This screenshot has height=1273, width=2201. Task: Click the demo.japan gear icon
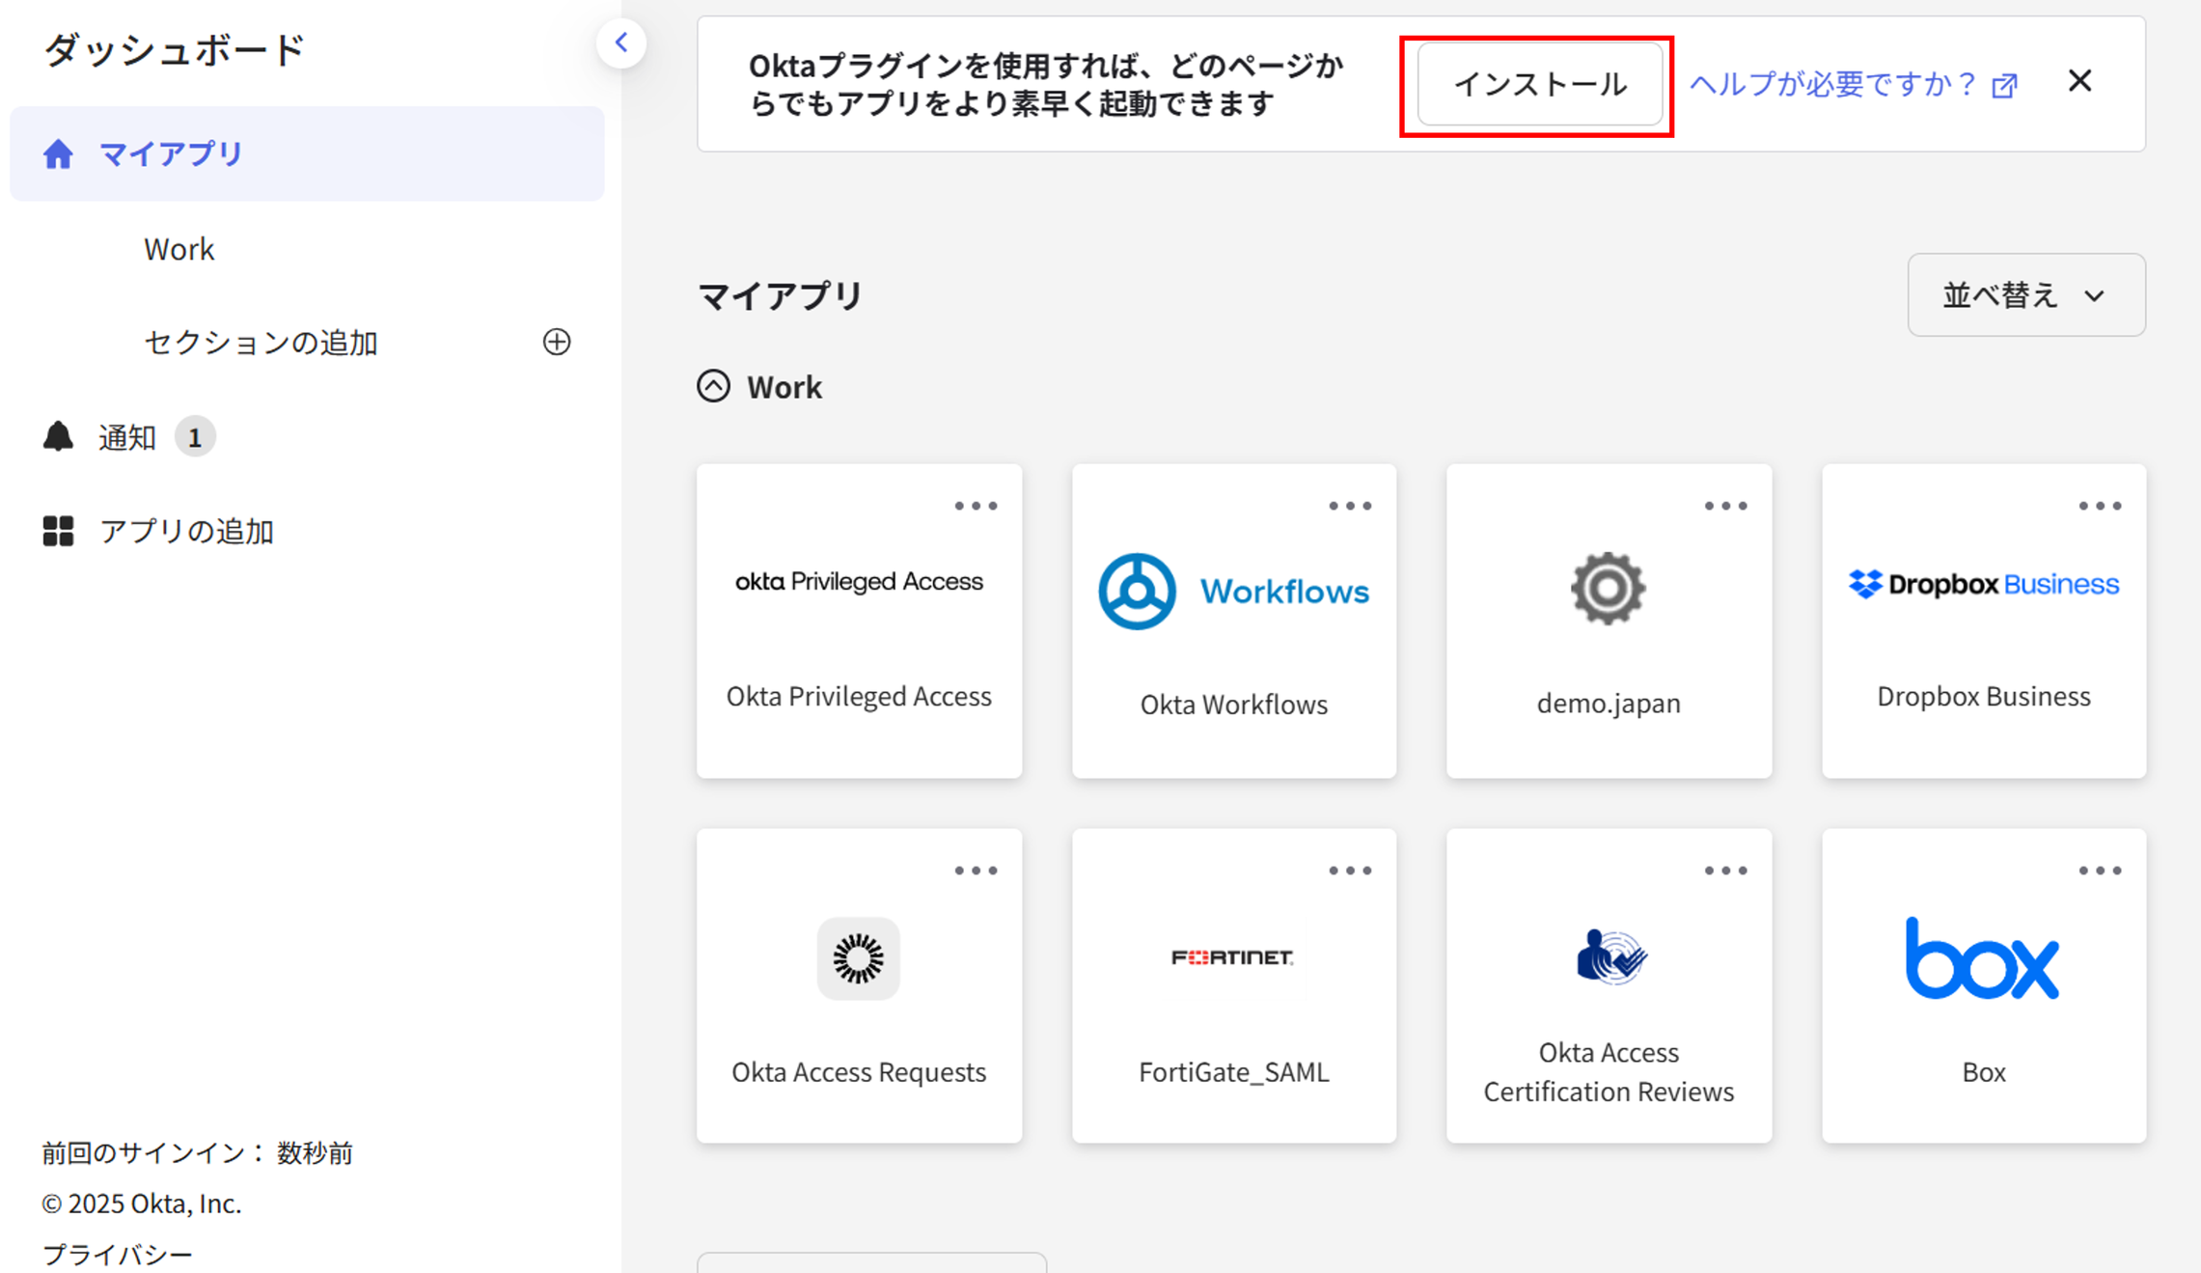click(1608, 588)
